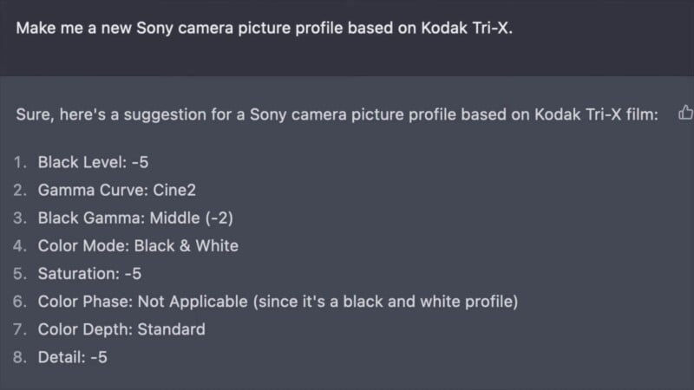Click the 'Color Phase: Not Applicable' line
Screen dimensions: 694x390
point(278,302)
